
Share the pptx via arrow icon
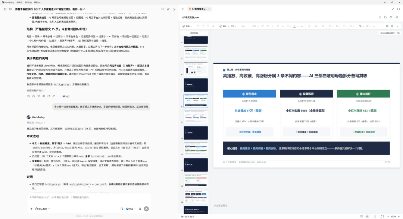pos(397,18)
